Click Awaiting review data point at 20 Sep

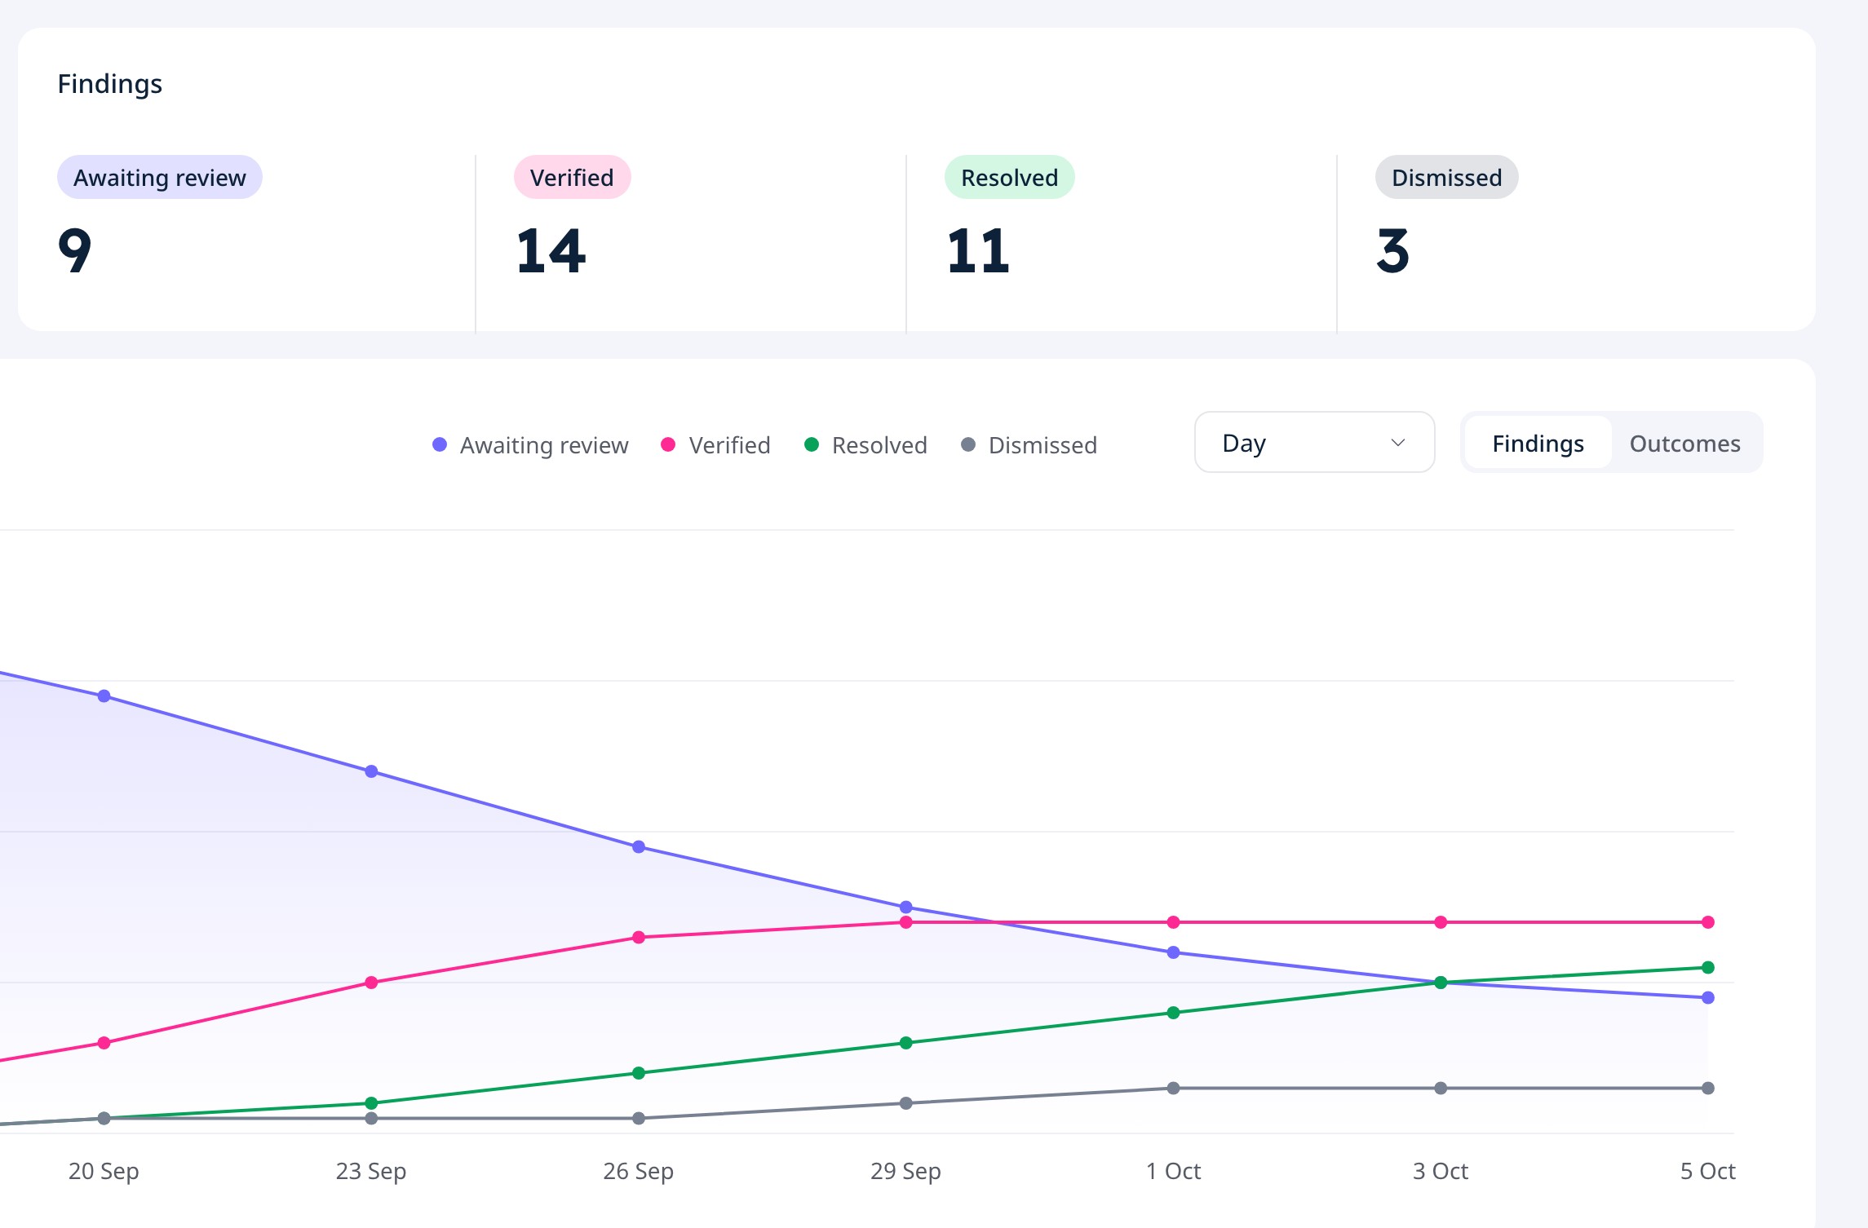[104, 696]
